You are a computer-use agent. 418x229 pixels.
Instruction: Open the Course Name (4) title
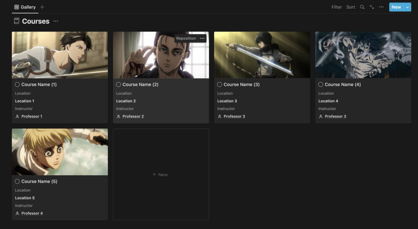point(343,84)
